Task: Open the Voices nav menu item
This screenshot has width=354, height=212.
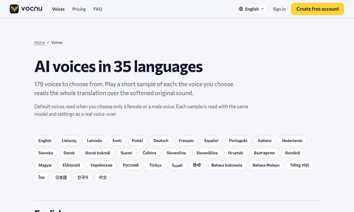Action: click(58, 9)
